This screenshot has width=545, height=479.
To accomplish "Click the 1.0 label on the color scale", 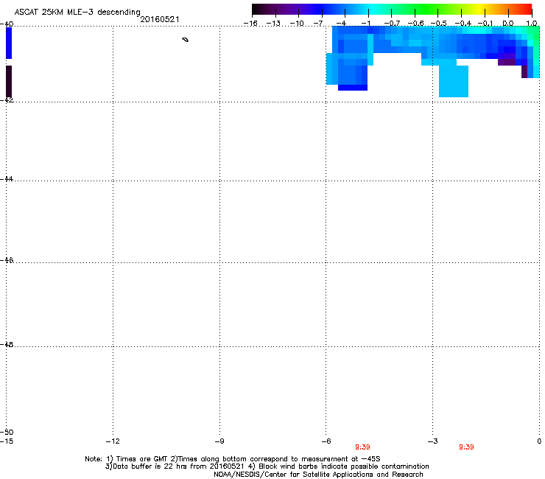I will (x=532, y=24).
